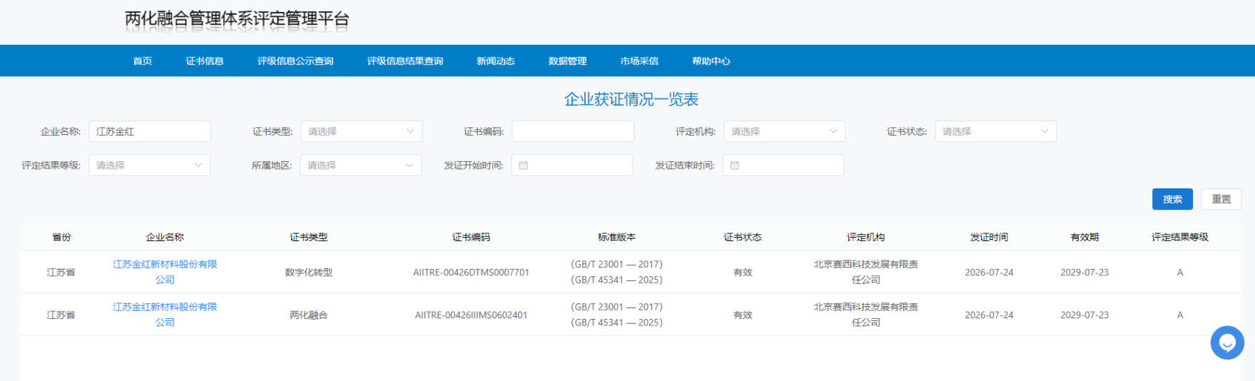Click the 数字化转型 certificate type cell
1255x381 pixels.
click(308, 272)
